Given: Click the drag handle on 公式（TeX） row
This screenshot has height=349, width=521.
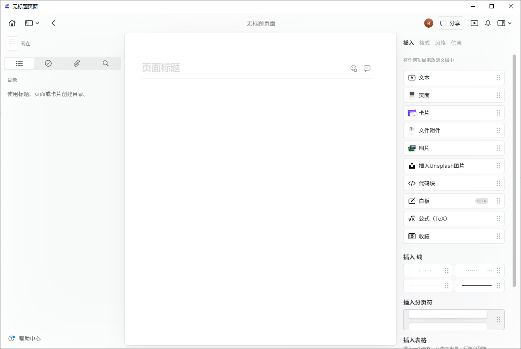Looking at the screenshot, I should 498,219.
